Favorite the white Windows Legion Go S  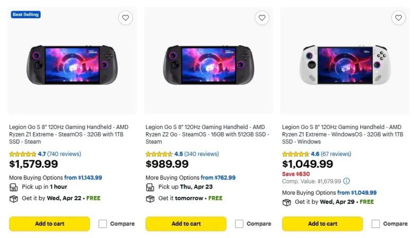tap(399, 18)
